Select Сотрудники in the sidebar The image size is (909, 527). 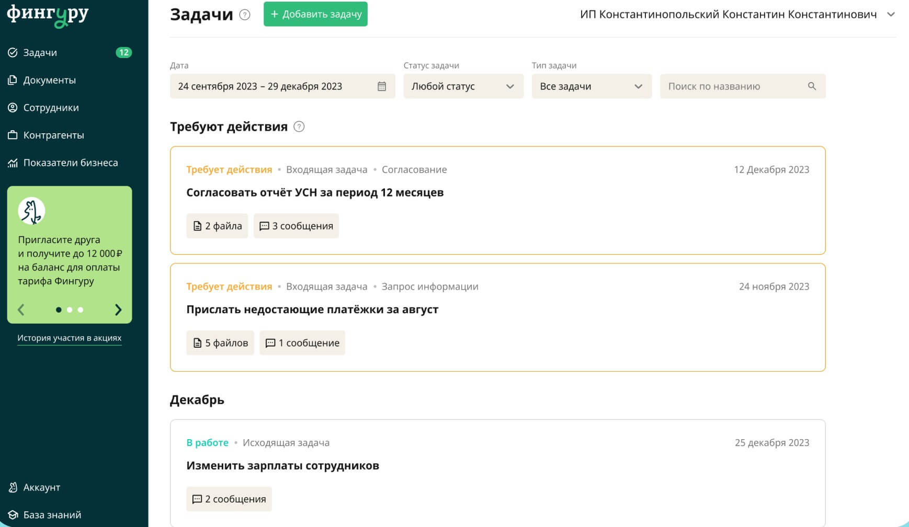(x=50, y=108)
